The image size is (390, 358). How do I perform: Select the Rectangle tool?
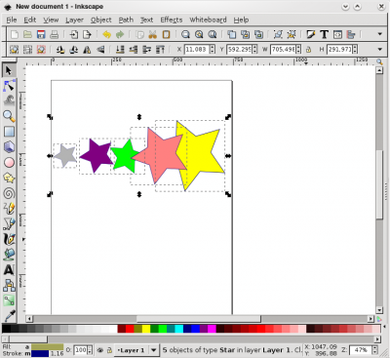(9, 132)
